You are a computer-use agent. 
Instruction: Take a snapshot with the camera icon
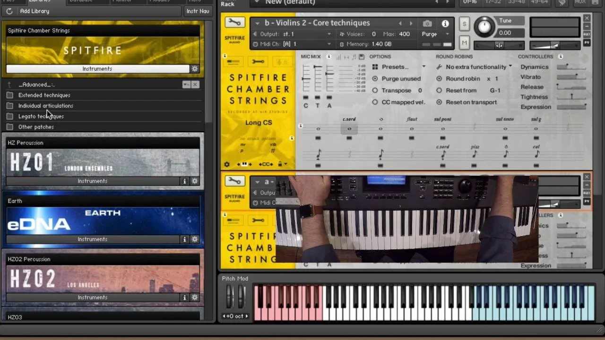click(x=427, y=23)
